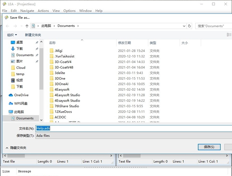
Task: Click the 保存(S) button
Action: point(209,147)
